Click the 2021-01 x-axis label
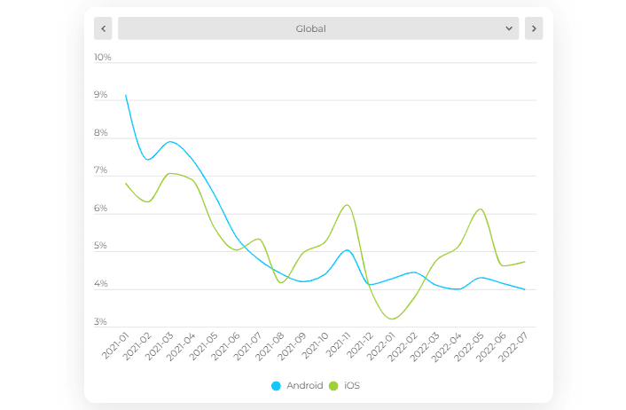The width and height of the screenshot is (626, 410). pyautogui.click(x=116, y=344)
